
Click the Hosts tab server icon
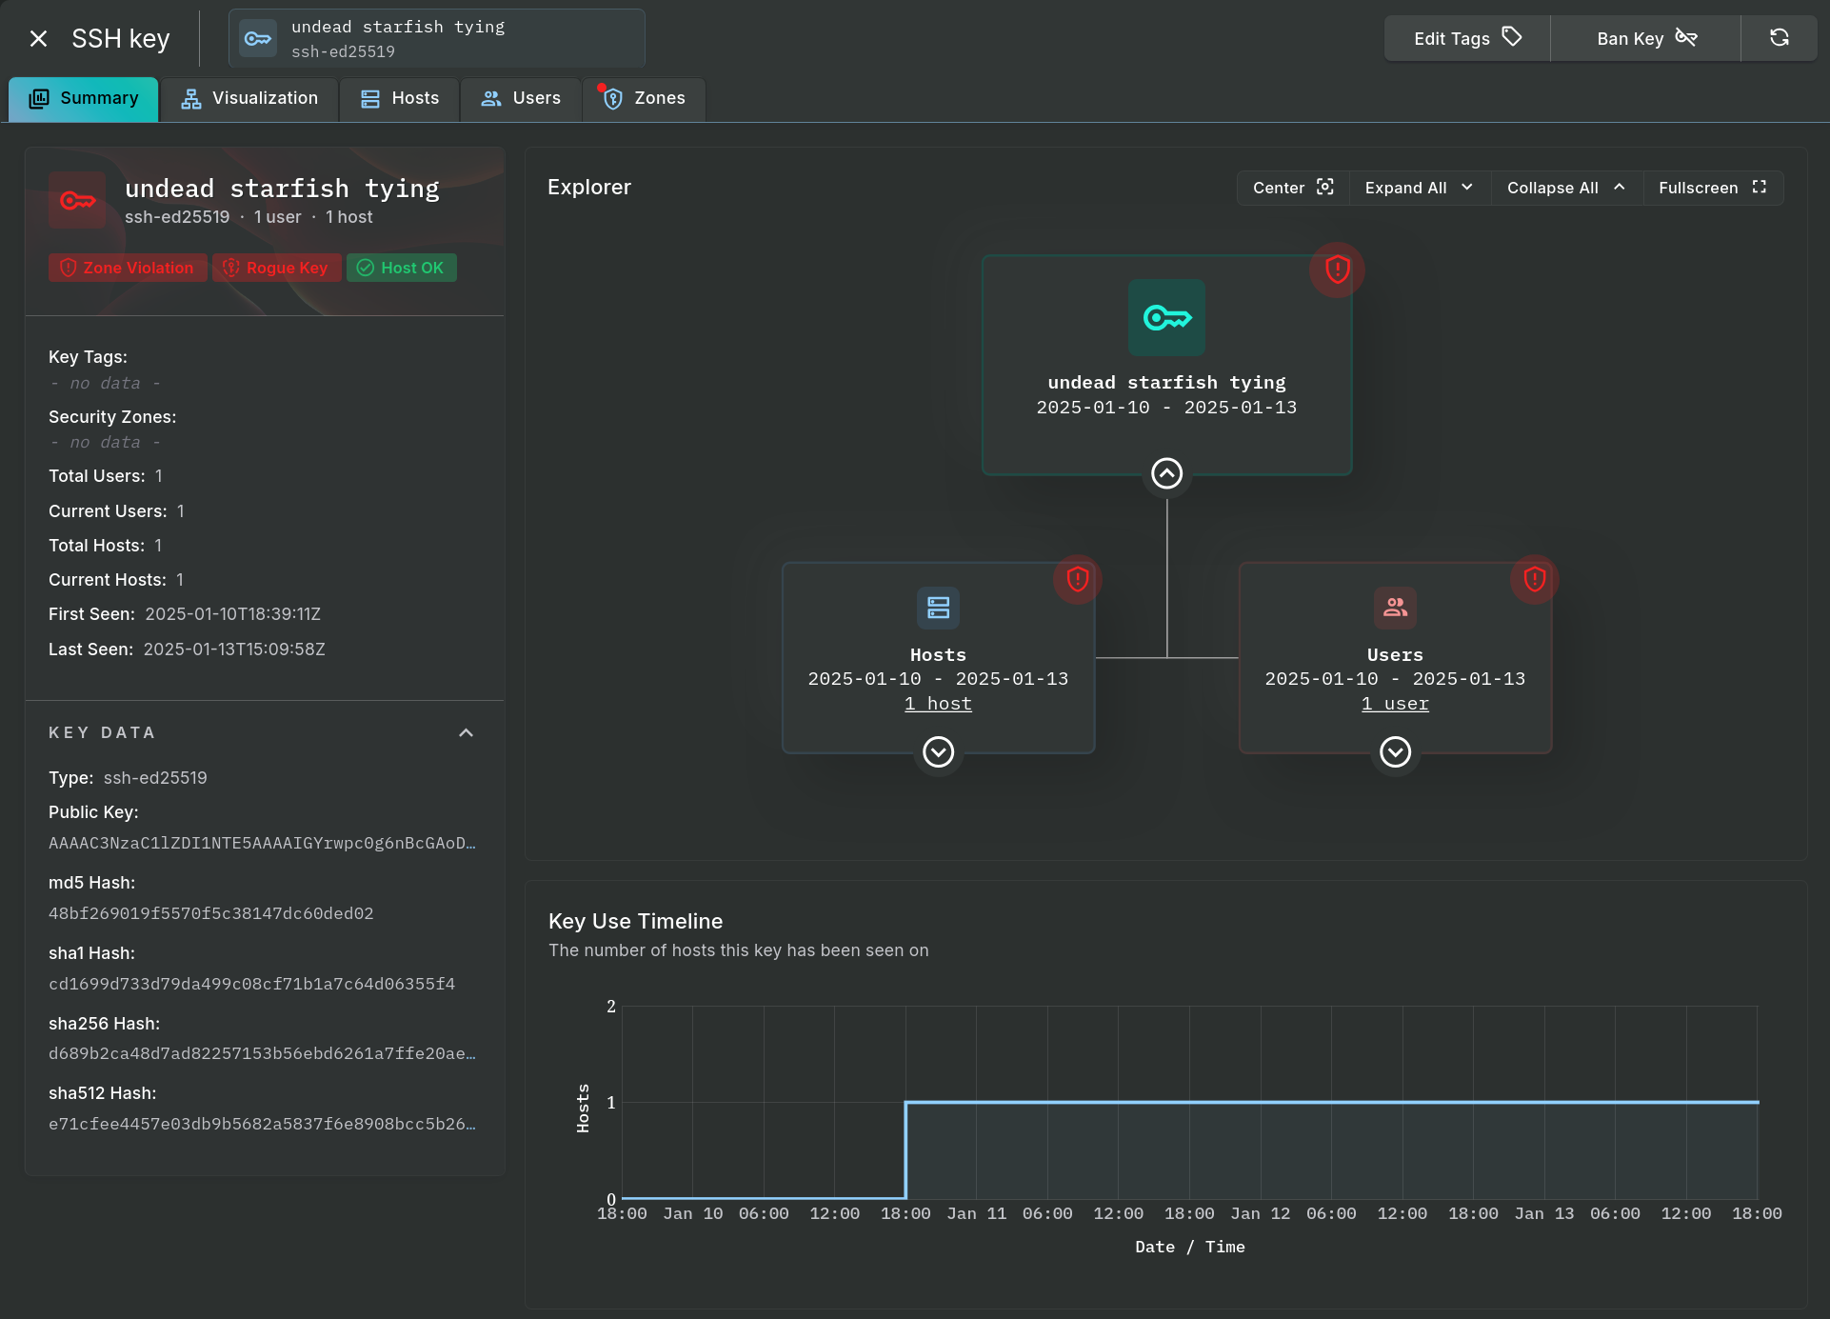point(370,99)
